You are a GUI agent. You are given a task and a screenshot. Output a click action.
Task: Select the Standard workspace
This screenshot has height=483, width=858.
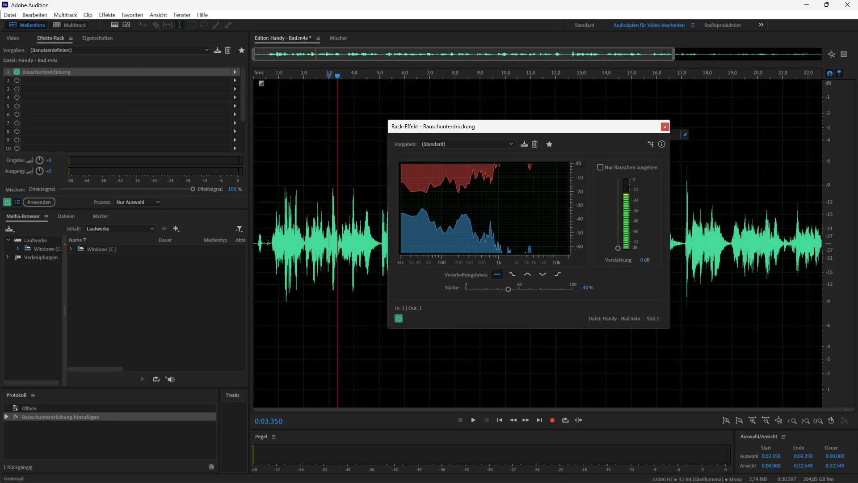click(585, 25)
